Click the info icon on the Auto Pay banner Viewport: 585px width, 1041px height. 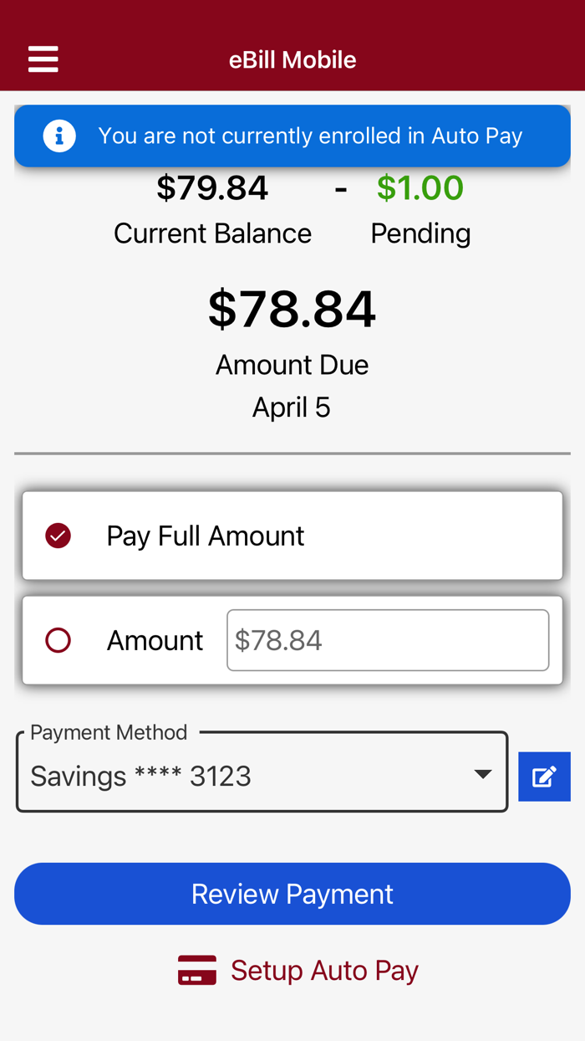coord(57,133)
